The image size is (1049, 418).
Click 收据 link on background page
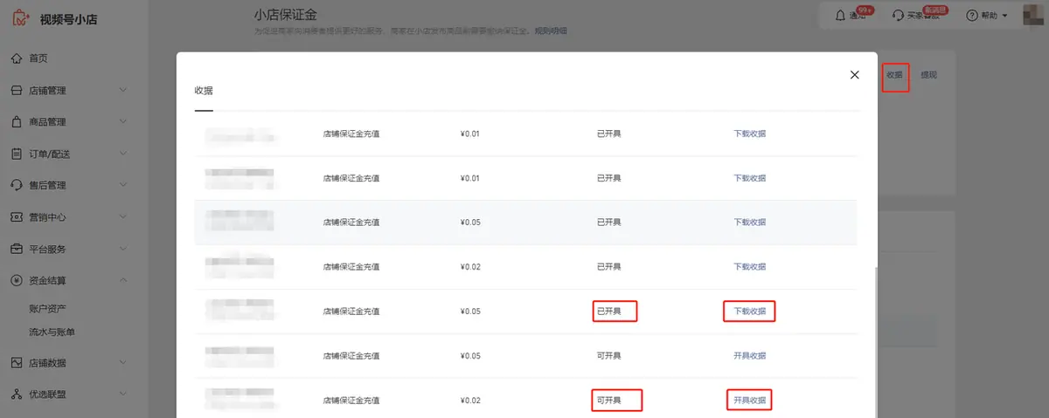click(x=894, y=76)
